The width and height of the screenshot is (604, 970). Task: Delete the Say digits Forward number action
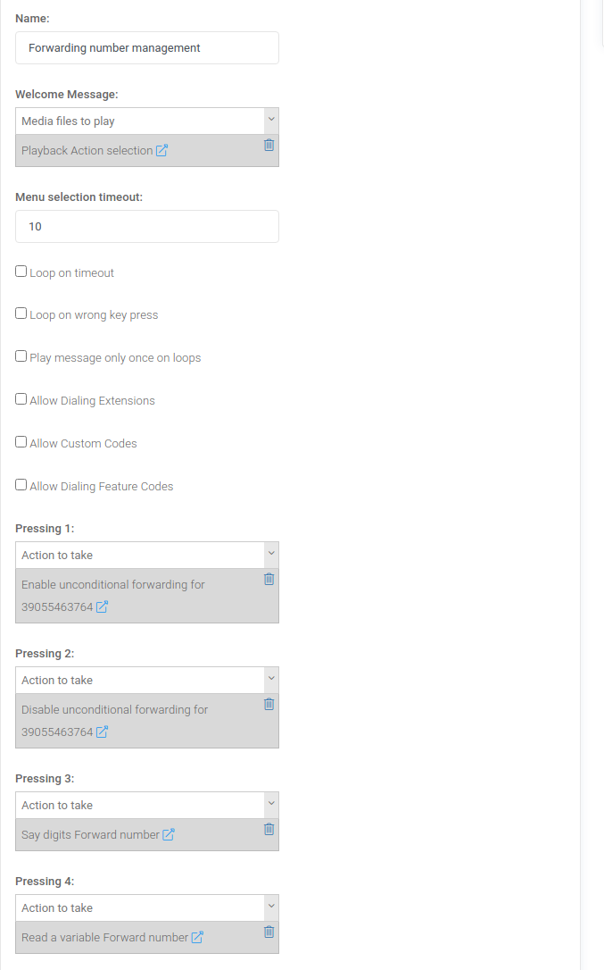269,829
